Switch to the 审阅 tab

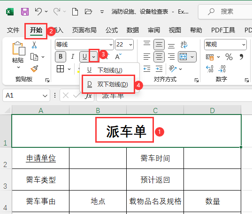[154, 30]
